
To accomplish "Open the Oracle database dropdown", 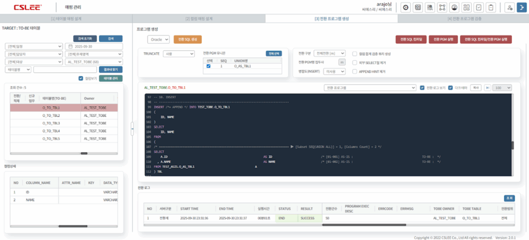I will point(158,39).
